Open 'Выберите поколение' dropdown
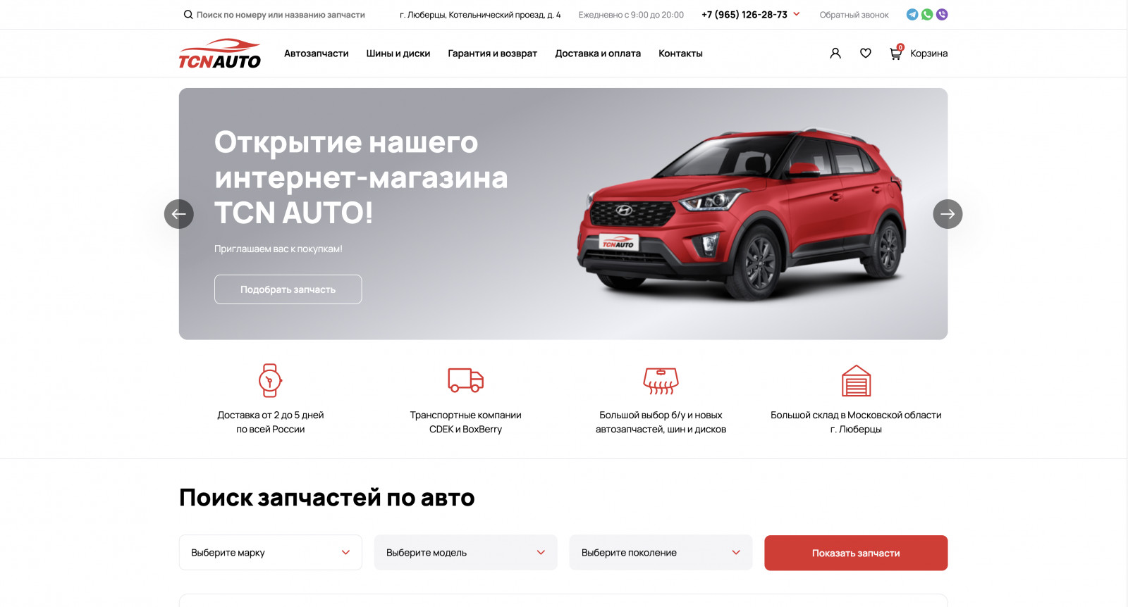Screen dimensions: 1128x607 click(x=661, y=553)
